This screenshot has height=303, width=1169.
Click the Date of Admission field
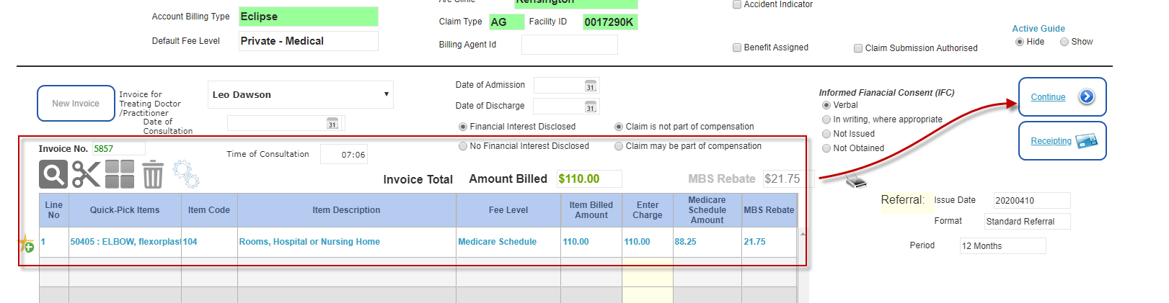point(566,86)
